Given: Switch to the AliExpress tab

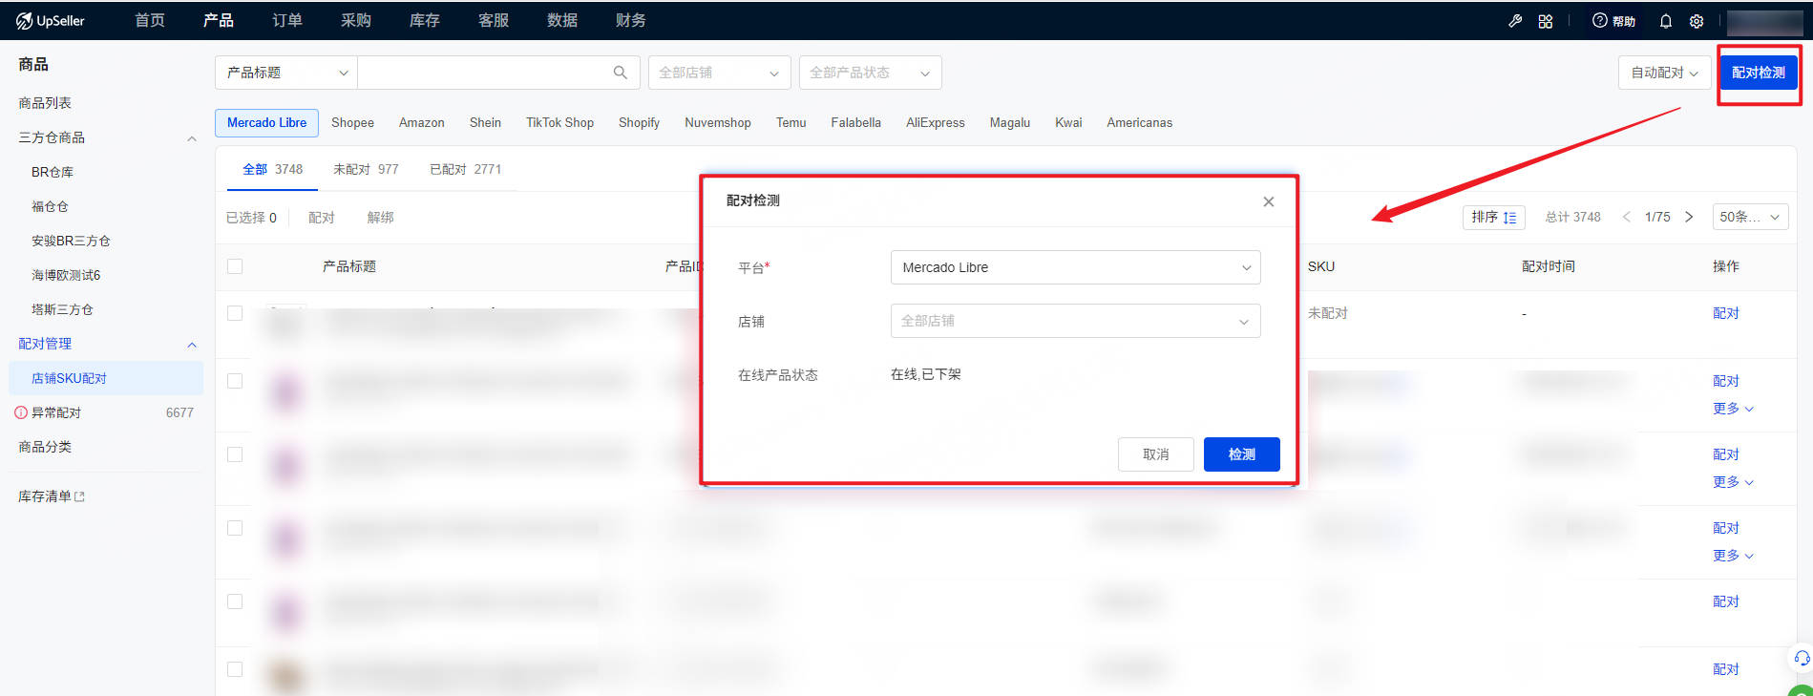Looking at the screenshot, I should [936, 122].
